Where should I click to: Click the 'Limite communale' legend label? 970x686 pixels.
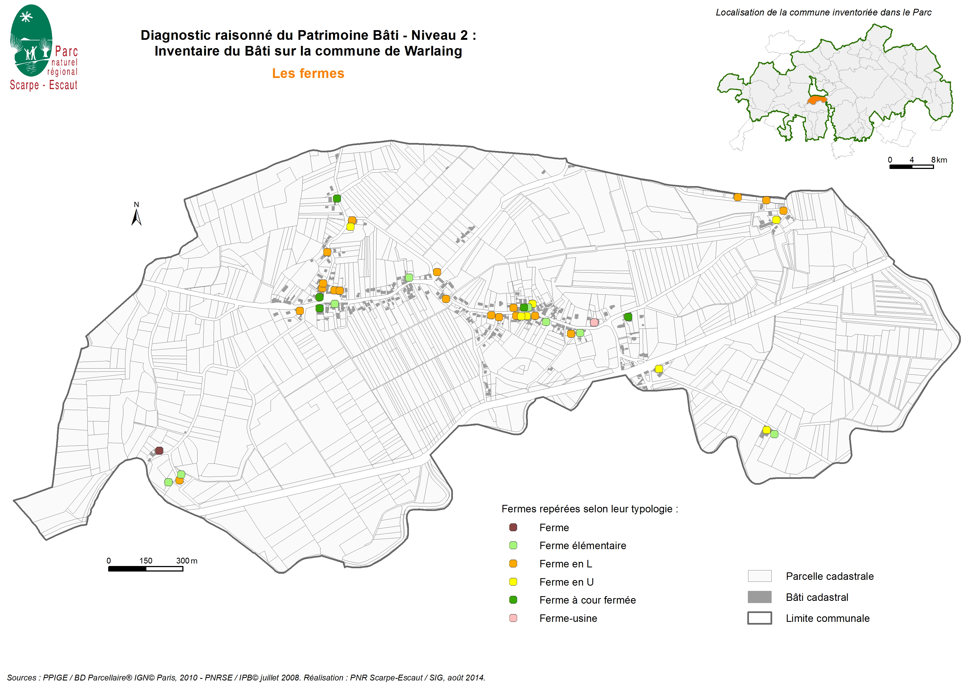tap(828, 619)
